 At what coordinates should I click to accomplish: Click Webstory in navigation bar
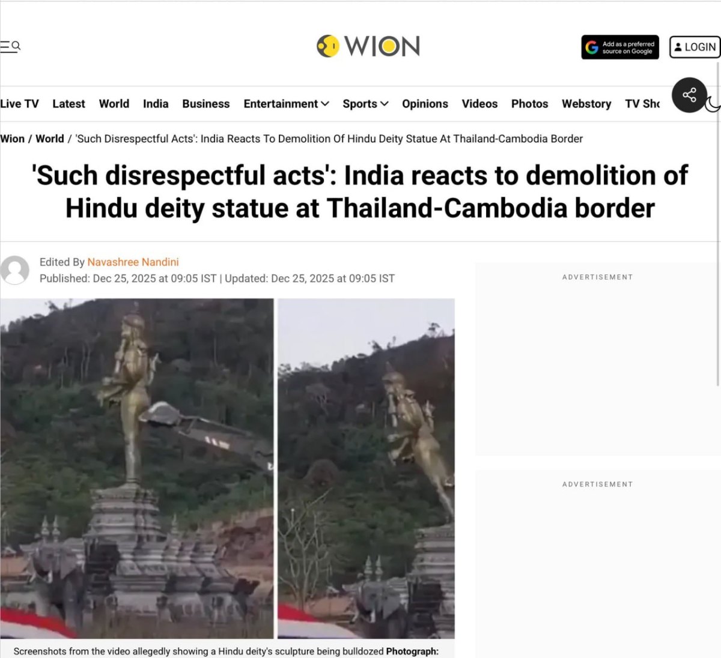[586, 104]
